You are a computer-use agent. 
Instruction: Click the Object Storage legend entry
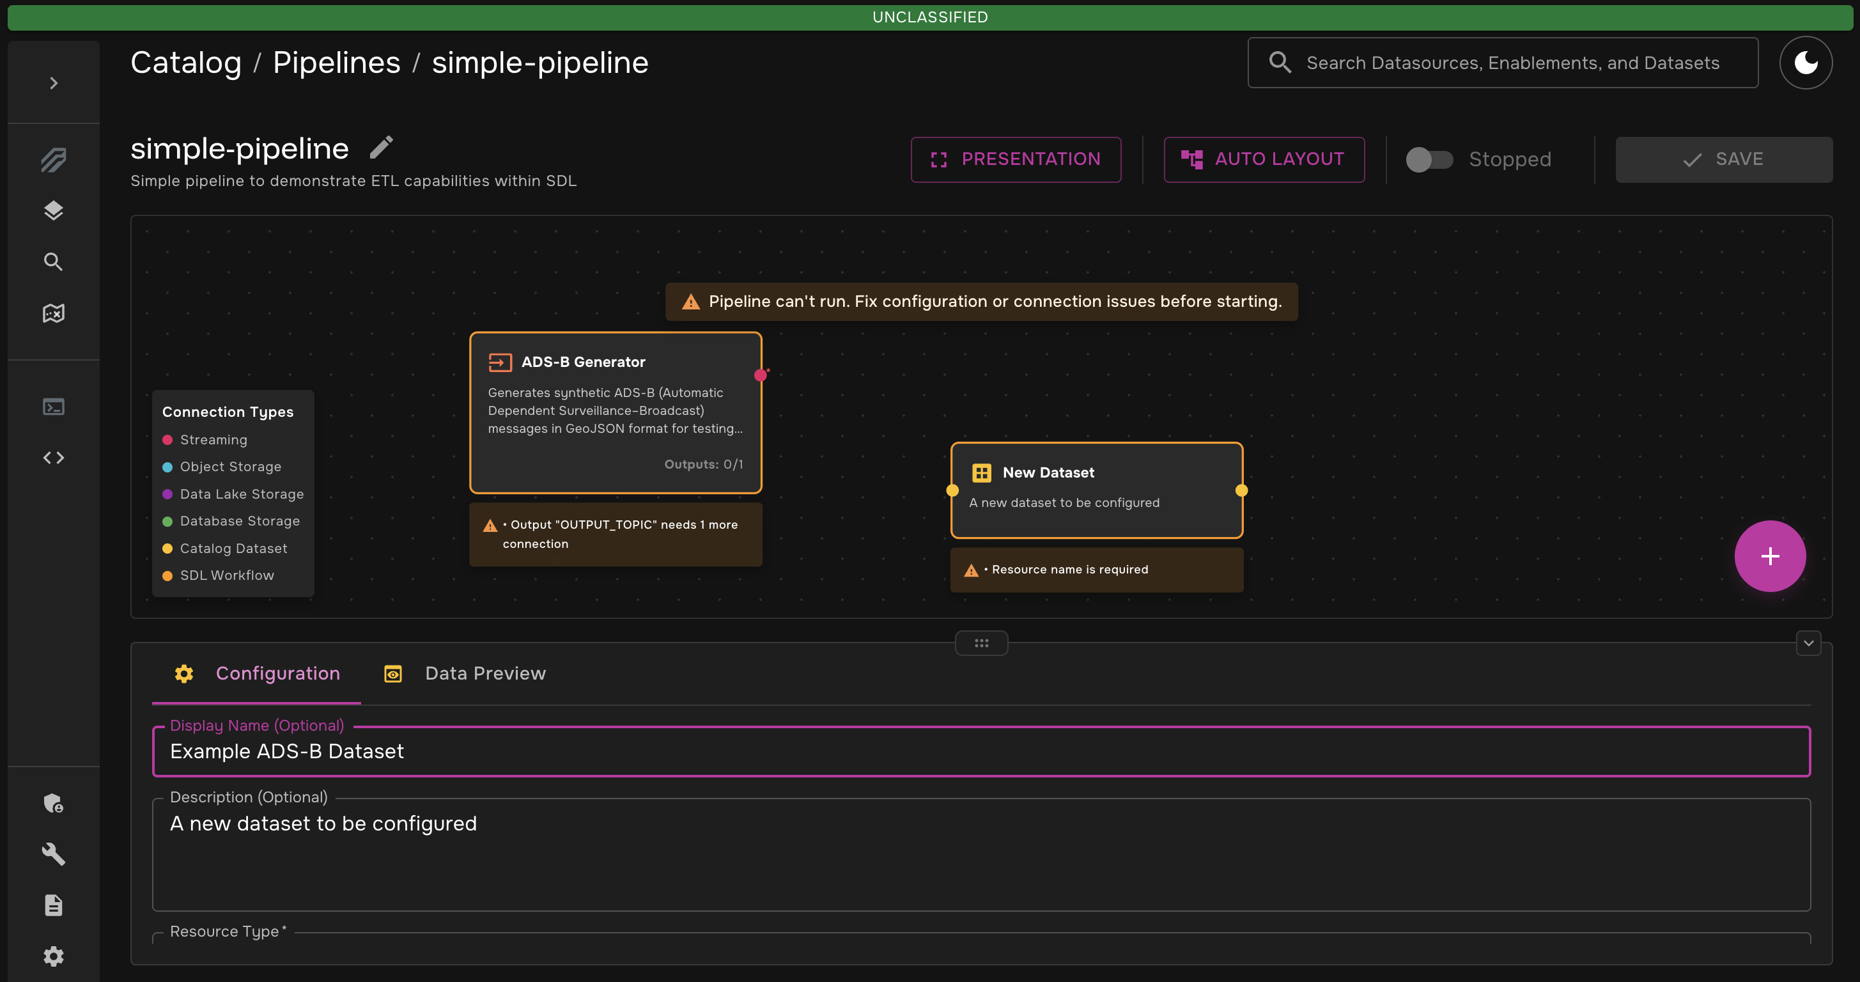222,467
